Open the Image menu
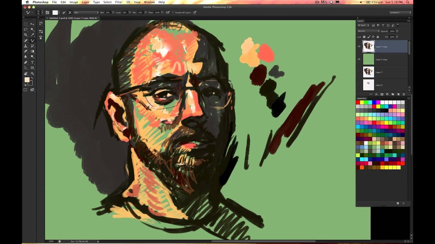 74,2
